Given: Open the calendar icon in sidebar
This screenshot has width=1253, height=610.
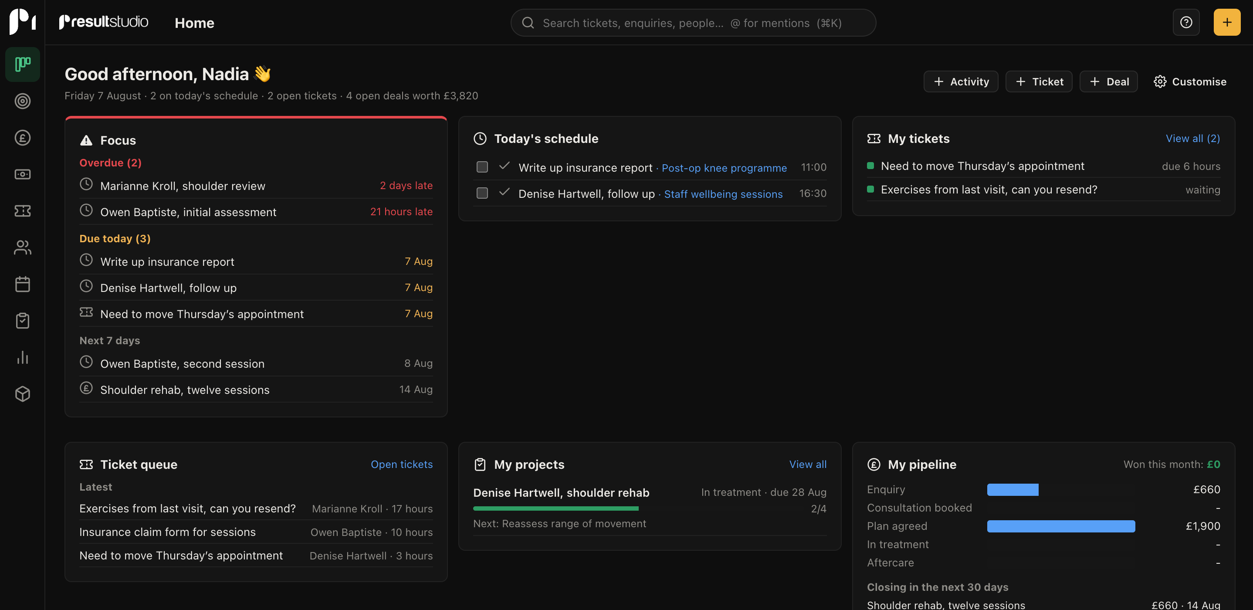Looking at the screenshot, I should point(22,284).
